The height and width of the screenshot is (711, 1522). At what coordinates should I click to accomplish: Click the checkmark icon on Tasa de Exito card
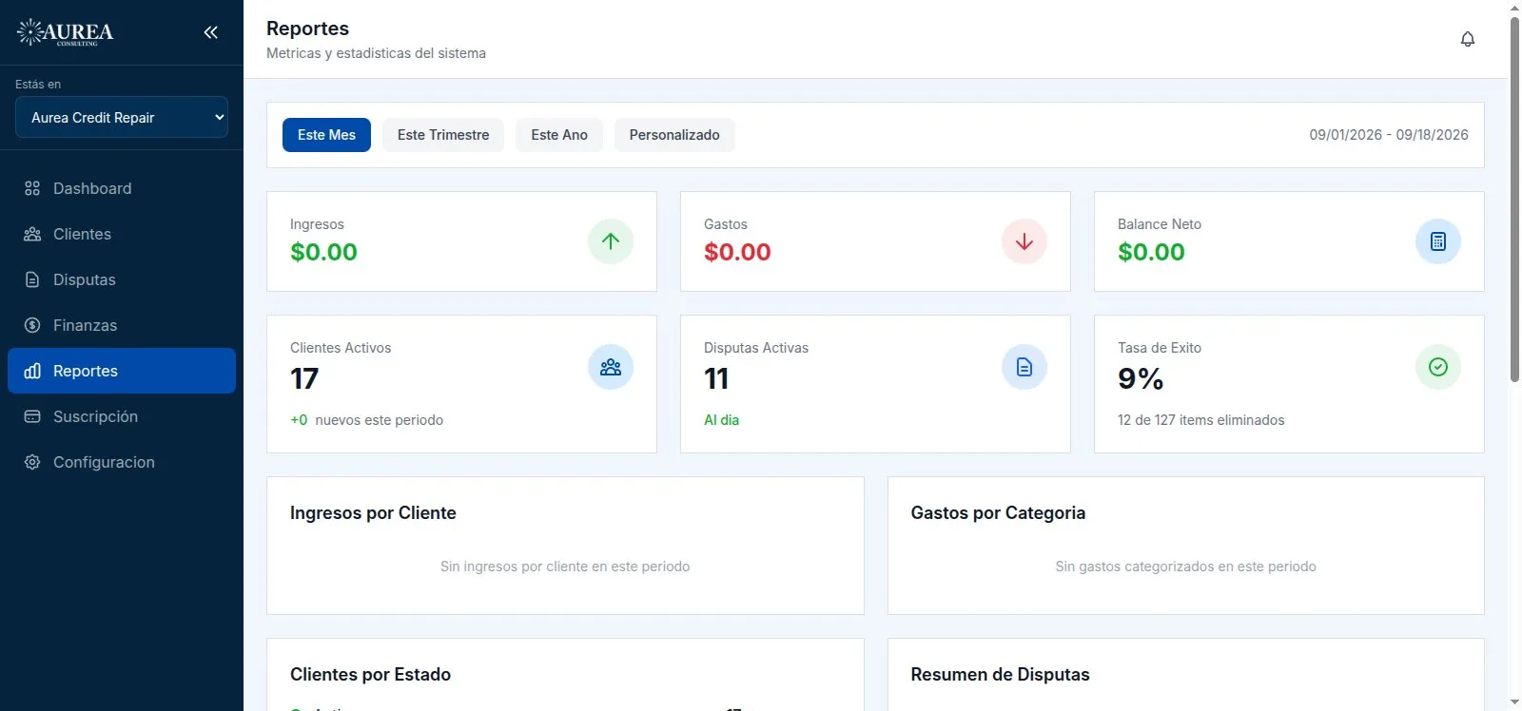point(1438,367)
